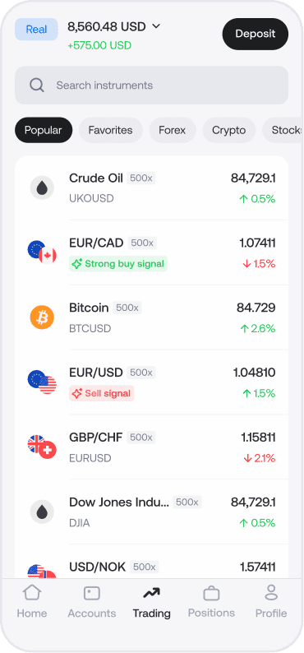Open the Positions briefcase icon

point(211,593)
